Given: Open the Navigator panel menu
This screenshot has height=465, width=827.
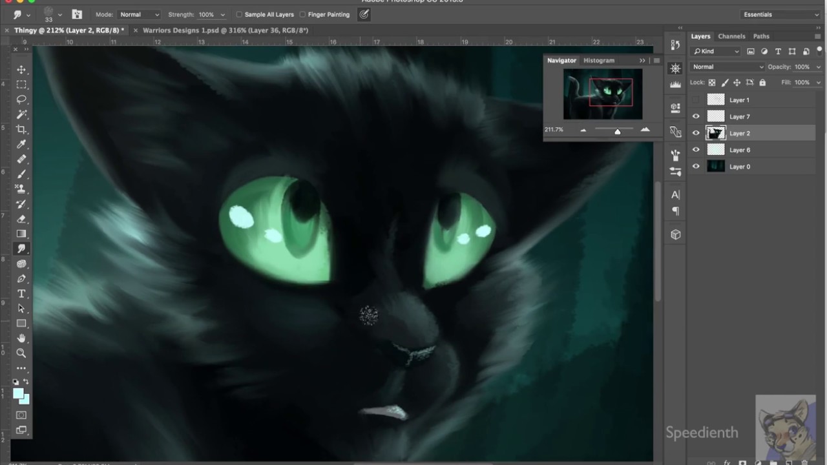Looking at the screenshot, I should tap(656, 60).
